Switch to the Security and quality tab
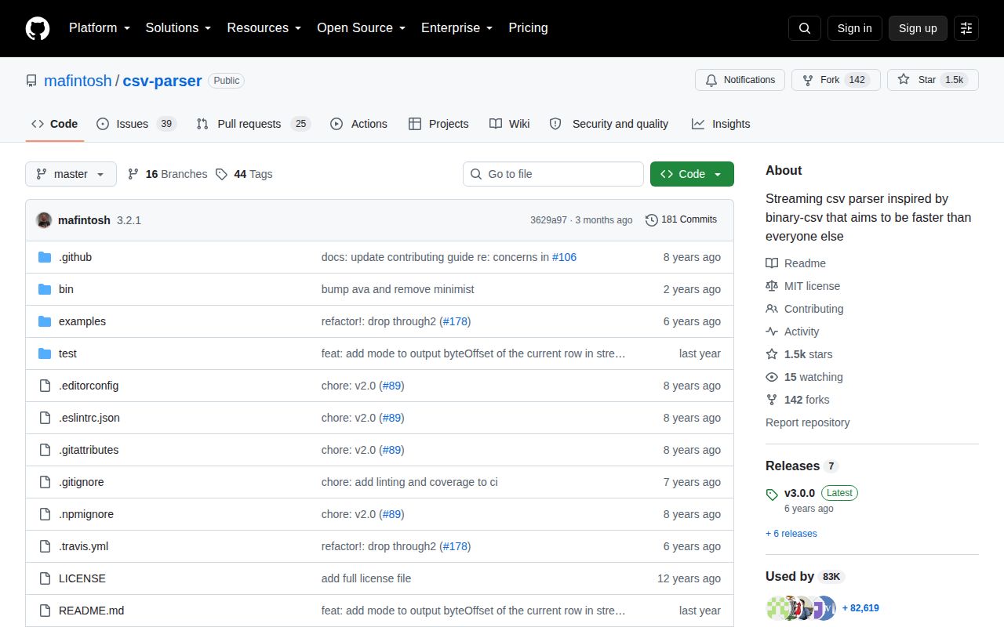Screen dimensions: 1004x627 [609, 124]
